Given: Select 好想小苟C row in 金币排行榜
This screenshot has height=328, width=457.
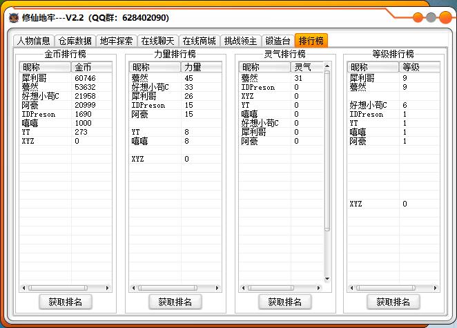Looking at the screenshot, I should pos(66,96).
